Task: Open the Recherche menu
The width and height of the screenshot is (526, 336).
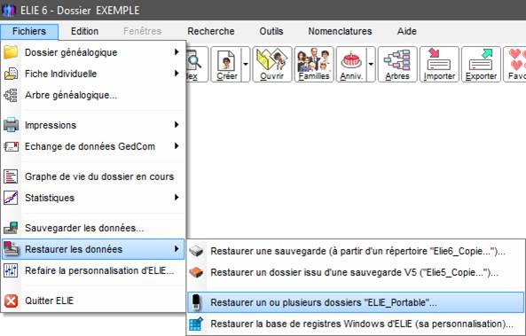Action: click(x=211, y=31)
